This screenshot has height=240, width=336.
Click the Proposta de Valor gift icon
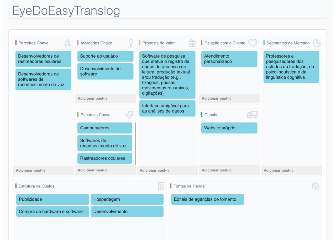click(192, 43)
